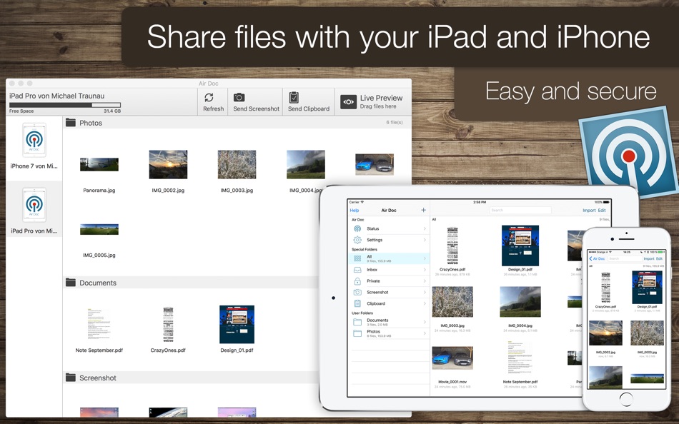Open IMG_0003.jpg thumbnail in Mac window
Viewport: 679px width, 424px height.
(x=237, y=164)
